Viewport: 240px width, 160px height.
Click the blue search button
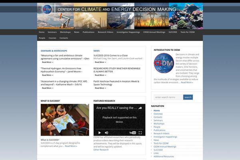[x=188, y=97]
